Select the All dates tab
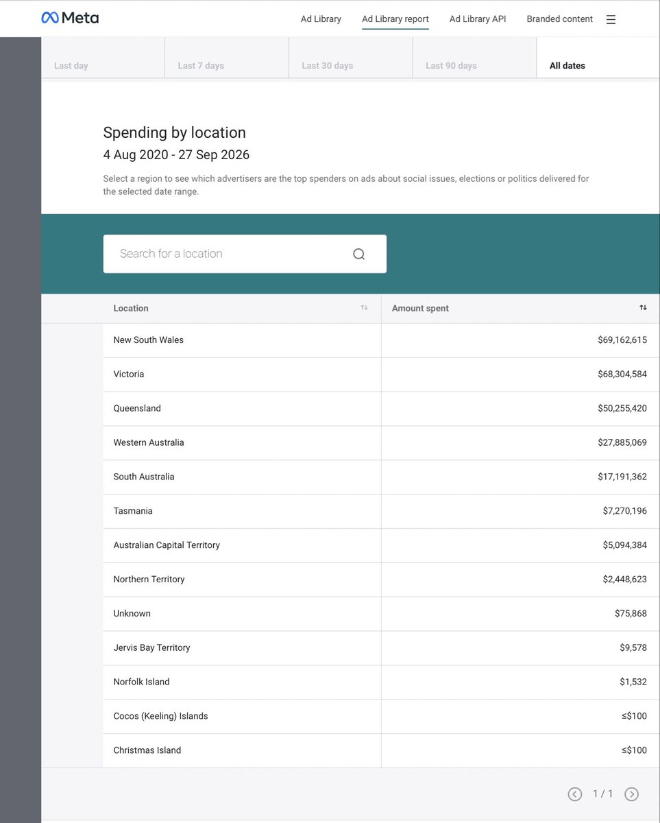 pos(598,58)
